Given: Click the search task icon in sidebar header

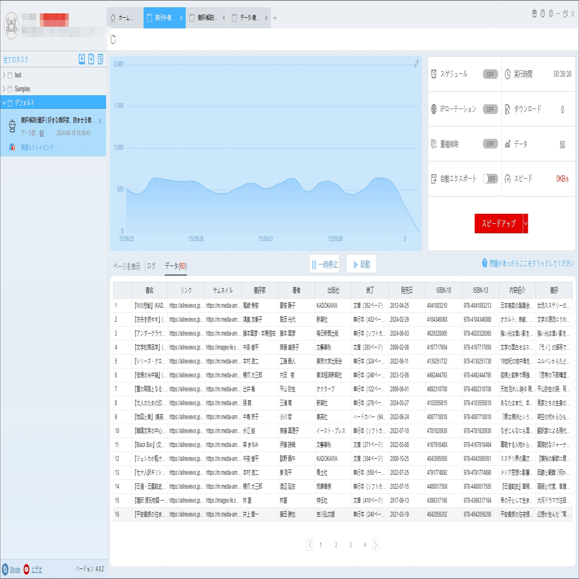Looking at the screenshot, I should 100,59.
